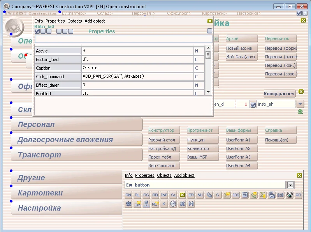Toggle the checked box under Rbtn_la3
This screenshot has width=311, height=232.
click(x=37, y=31)
